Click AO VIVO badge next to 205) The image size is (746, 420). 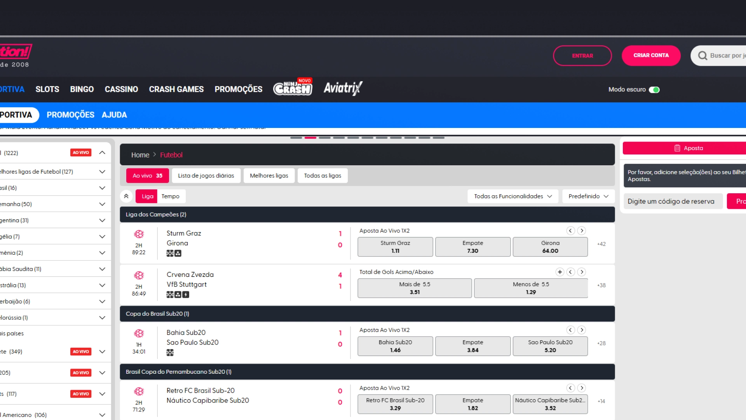pyautogui.click(x=81, y=373)
